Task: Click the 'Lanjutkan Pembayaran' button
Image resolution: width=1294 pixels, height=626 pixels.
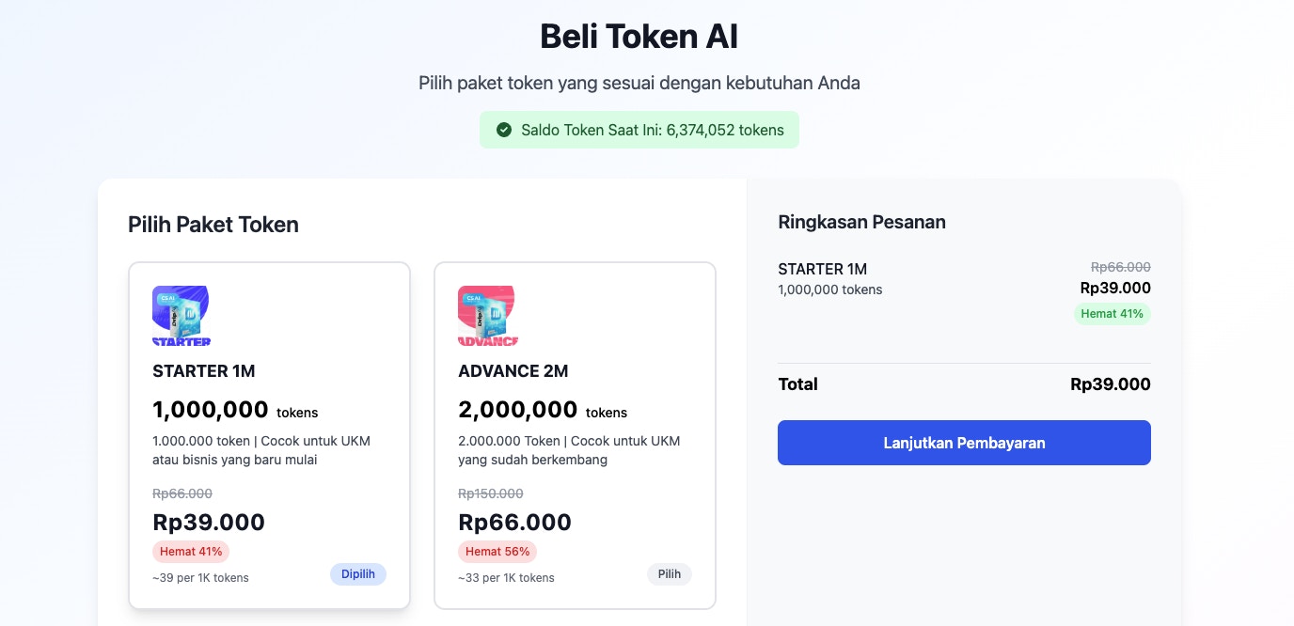Action: click(964, 443)
